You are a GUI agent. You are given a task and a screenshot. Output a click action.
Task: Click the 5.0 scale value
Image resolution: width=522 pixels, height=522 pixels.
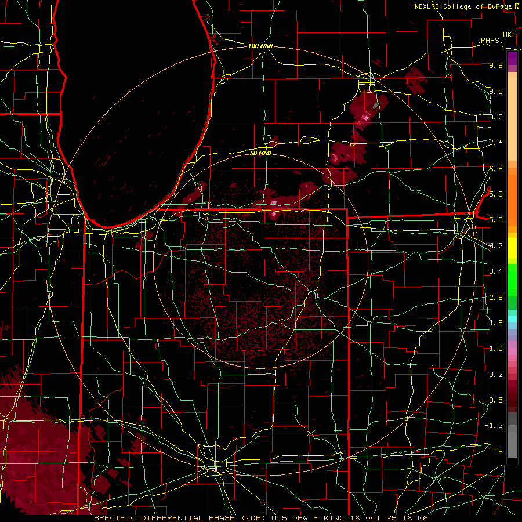(x=496, y=220)
